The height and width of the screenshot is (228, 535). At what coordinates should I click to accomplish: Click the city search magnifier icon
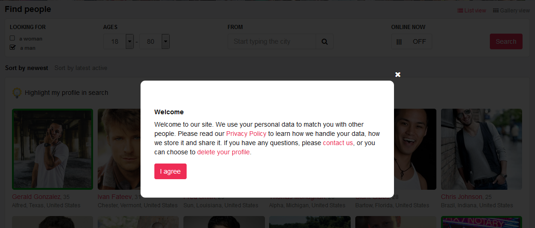pos(324,41)
